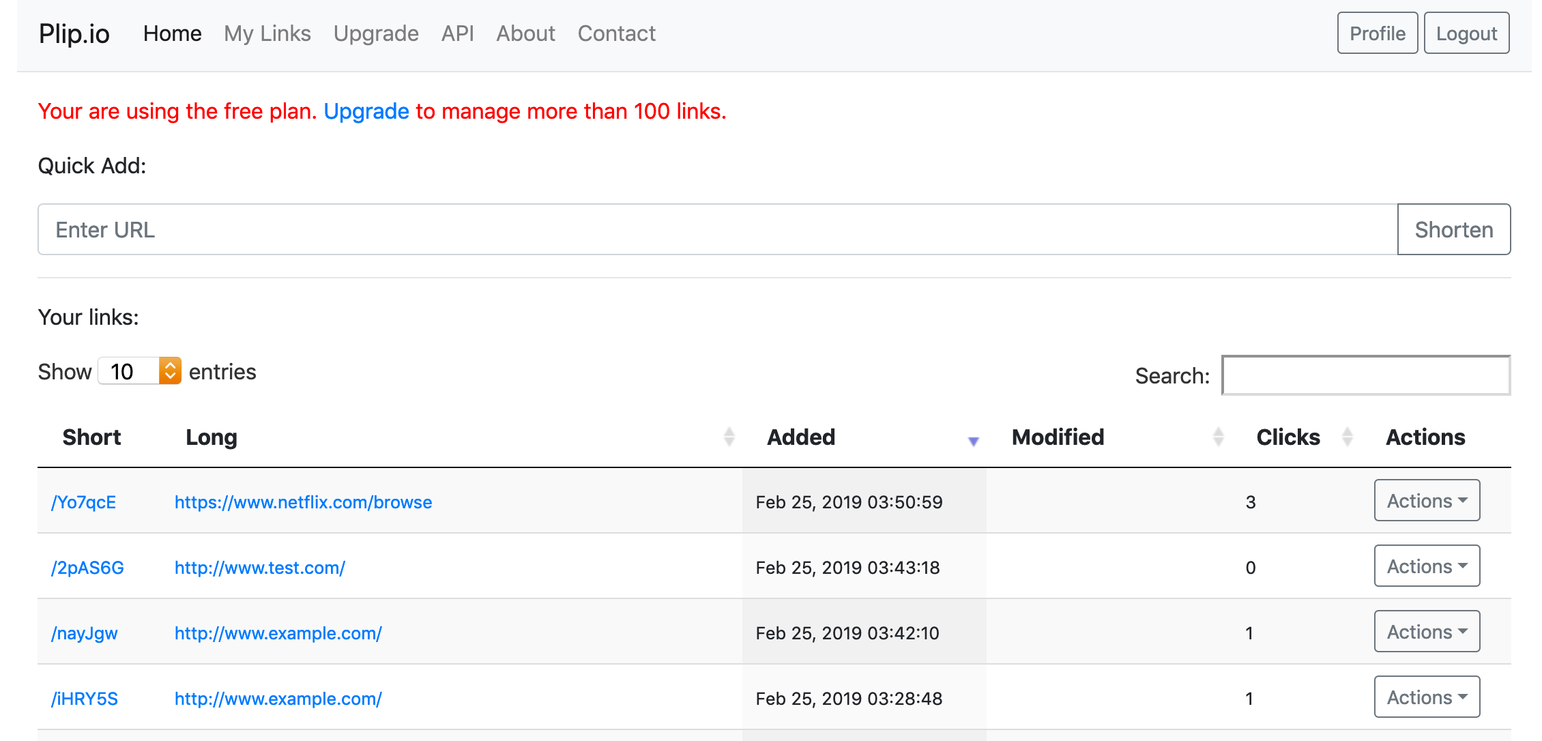Screen dimensions: 1542x741
Task: Go to My Links in navbar
Action: click(x=267, y=33)
